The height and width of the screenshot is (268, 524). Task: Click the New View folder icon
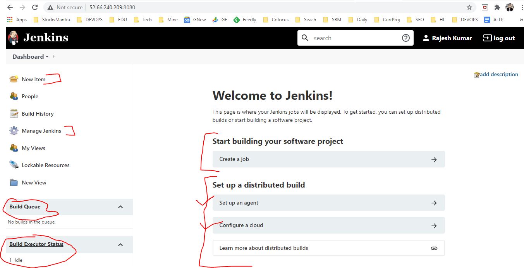[14, 183]
